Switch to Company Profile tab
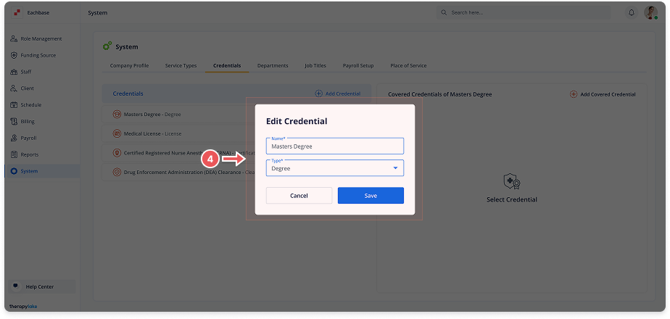 click(130, 66)
